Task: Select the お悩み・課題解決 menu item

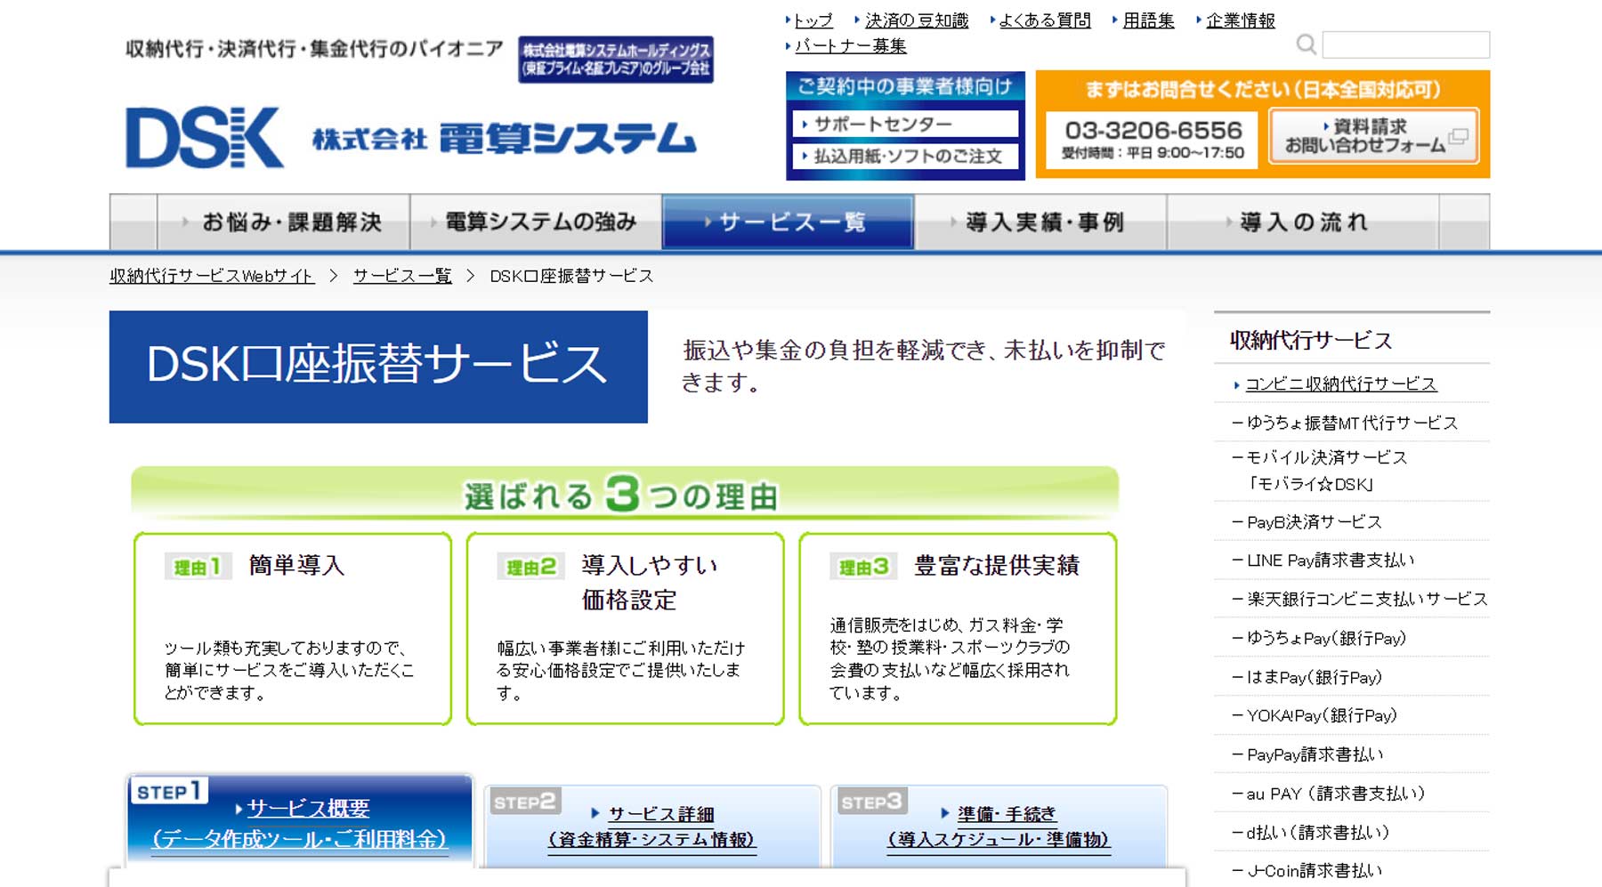Action: click(x=291, y=222)
